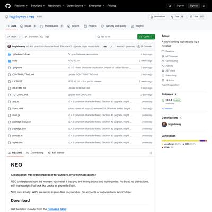The image size is (212, 212).
Task: Switch to the Projects tab
Action: pos(90,26)
